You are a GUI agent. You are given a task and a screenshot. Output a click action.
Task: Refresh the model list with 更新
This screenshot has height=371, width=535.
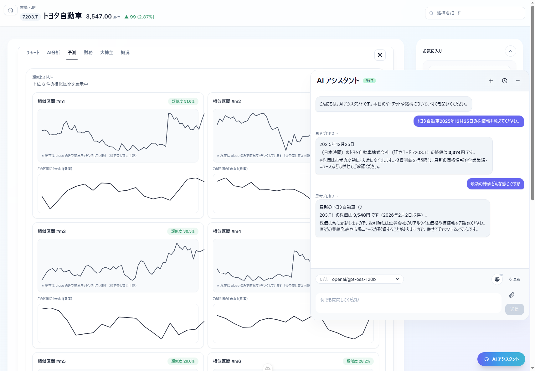(x=514, y=279)
